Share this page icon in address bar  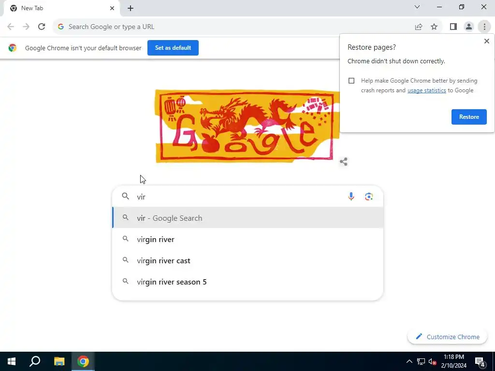click(x=419, y=27)
